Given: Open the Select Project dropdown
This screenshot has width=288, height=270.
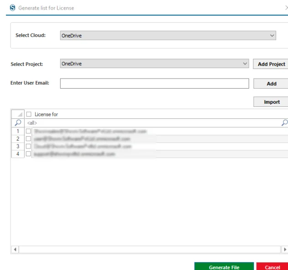Looking at the screenshot, I should pyautogui.click(x=154, y=64).
